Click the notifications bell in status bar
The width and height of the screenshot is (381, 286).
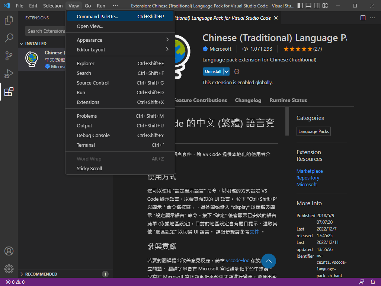click(373, 282)
